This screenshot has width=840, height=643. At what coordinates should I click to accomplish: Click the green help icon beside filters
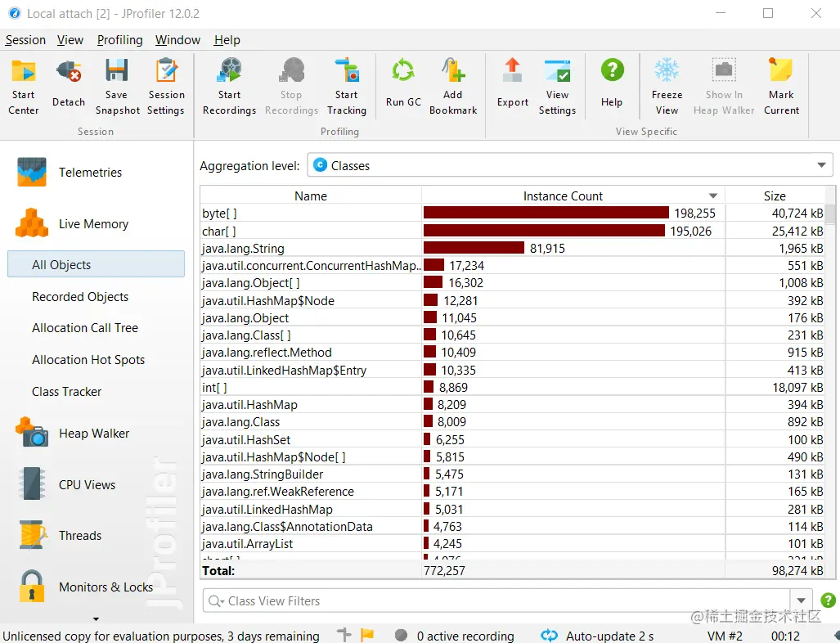(827, 600)
